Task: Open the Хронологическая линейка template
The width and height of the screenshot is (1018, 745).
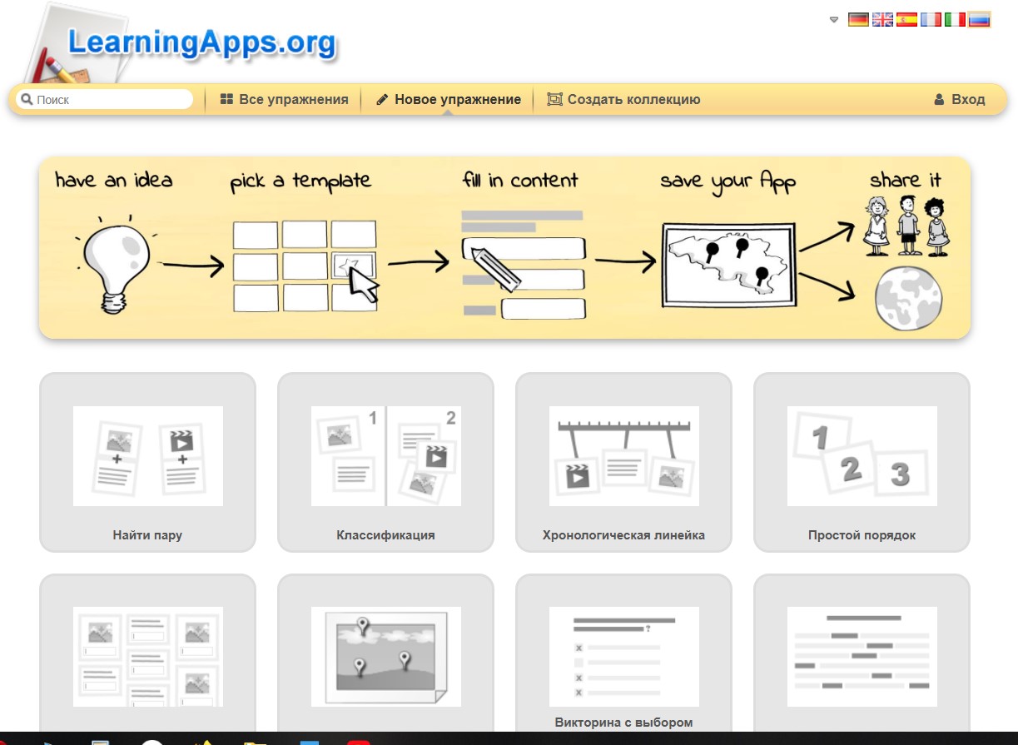Action: tap(623, 462)
